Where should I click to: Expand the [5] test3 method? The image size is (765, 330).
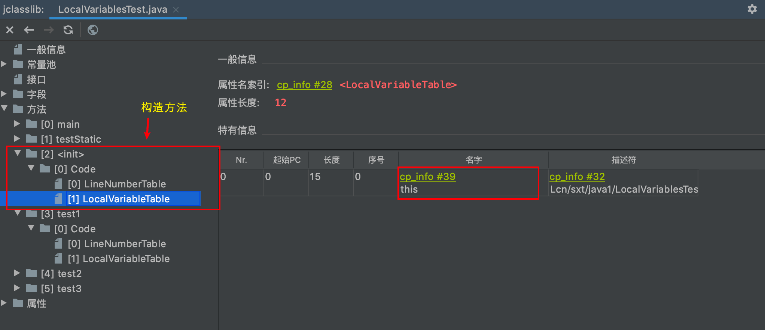coord(17,288)
